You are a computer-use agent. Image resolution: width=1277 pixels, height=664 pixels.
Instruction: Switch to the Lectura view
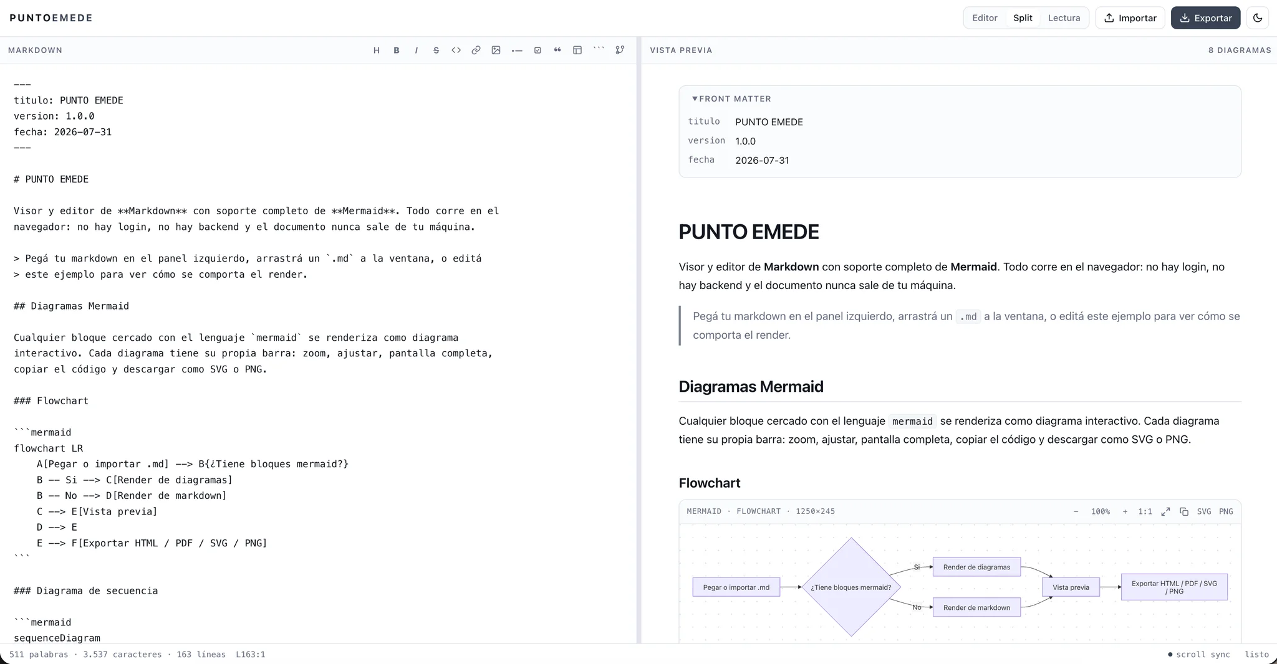click(1064, 18)
